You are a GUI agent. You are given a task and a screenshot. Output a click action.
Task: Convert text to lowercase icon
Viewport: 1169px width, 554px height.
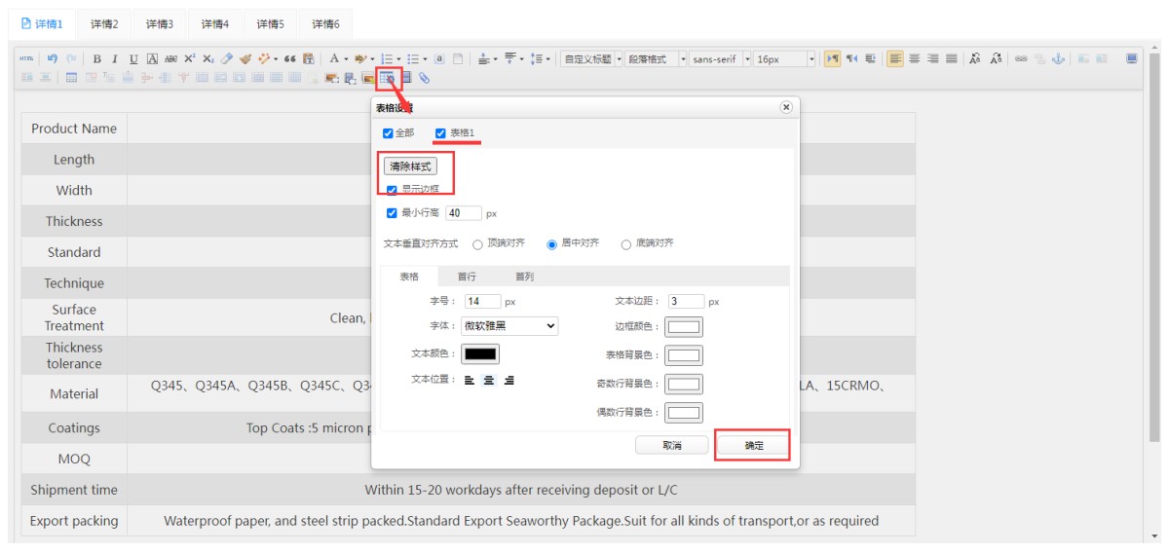click(x=996, y=59)
